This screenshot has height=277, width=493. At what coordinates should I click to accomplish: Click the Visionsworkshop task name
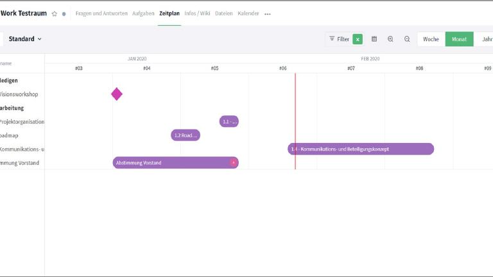pyautogui.click(x=19, y=94)
